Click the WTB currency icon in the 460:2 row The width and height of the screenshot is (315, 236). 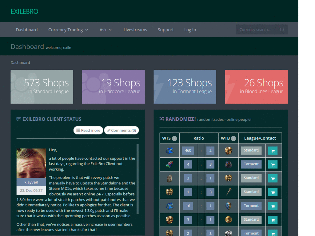[x=228, y=151]
